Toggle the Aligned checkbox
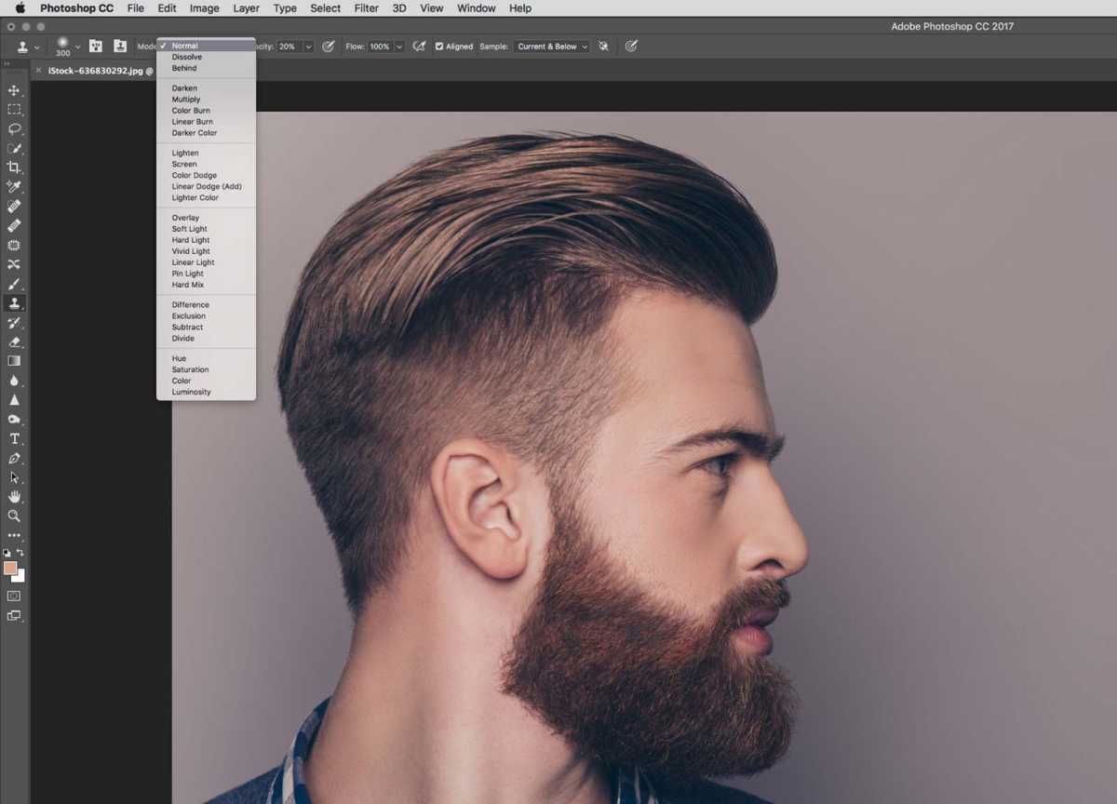This screenshot has width=1117, height=804. pos(439,47)
